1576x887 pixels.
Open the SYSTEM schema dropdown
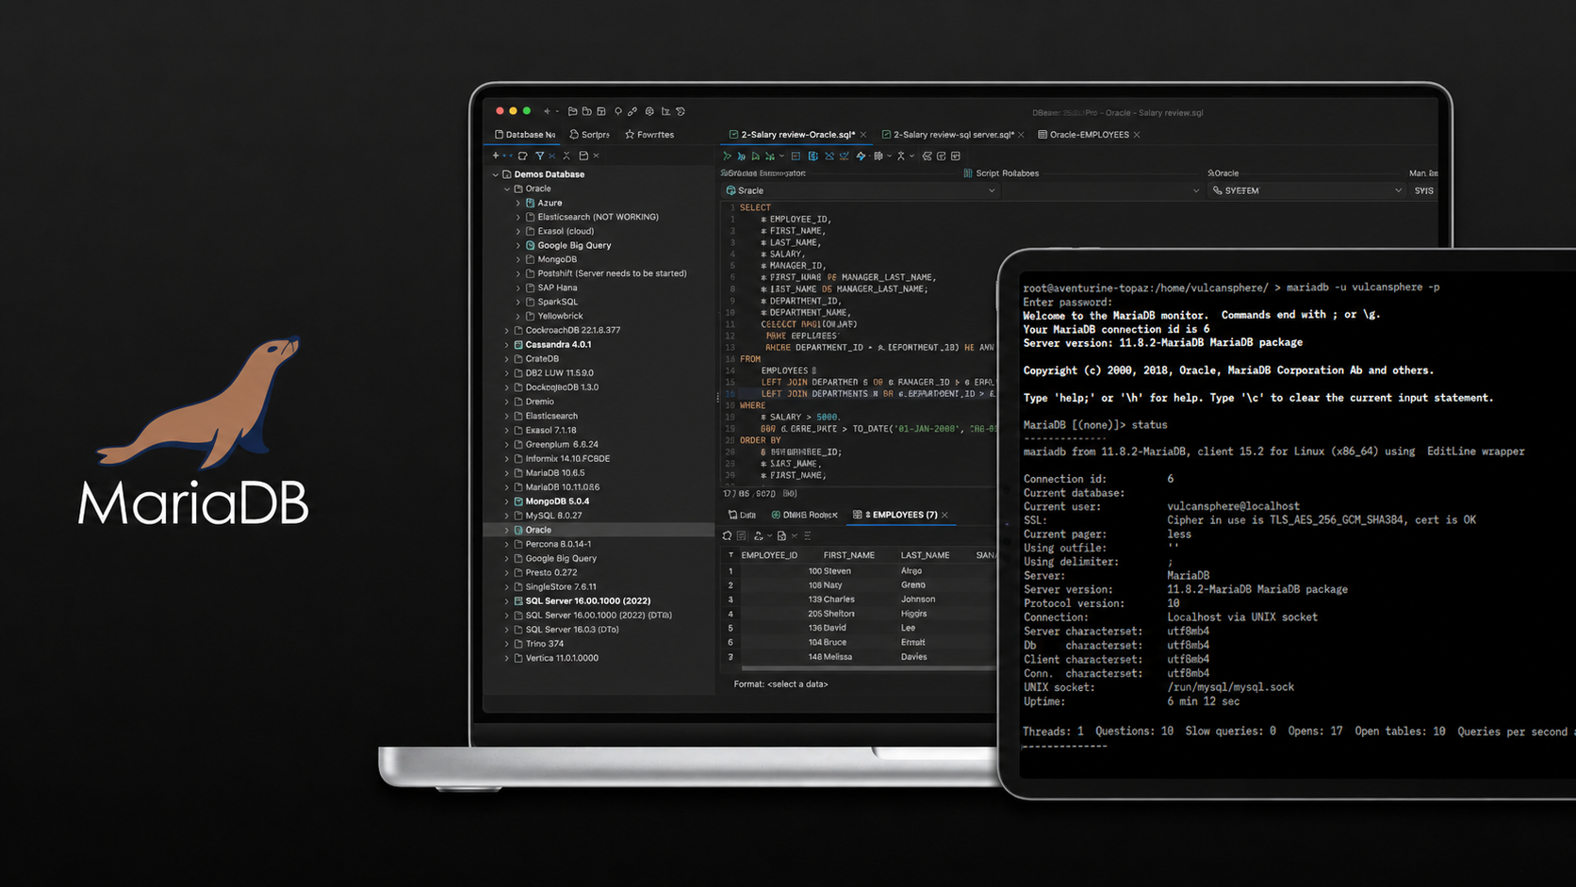click(1306, 190)
